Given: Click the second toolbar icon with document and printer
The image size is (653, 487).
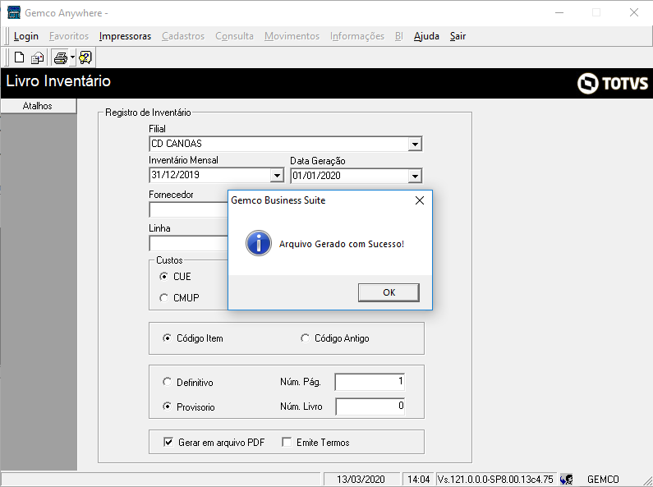Looking at the screenshot, I should [38, 57].
